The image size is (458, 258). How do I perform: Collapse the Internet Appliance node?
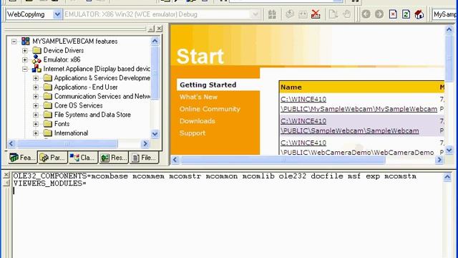pyautogui.click(x=25, y=69)
